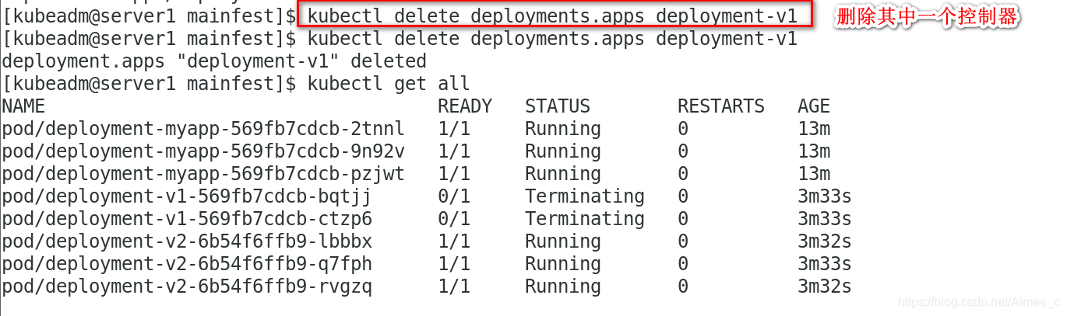Click 3m32s age of the lbbbx pod
The width and height of the screenshot is (1067, 316).
click(825, 241)
